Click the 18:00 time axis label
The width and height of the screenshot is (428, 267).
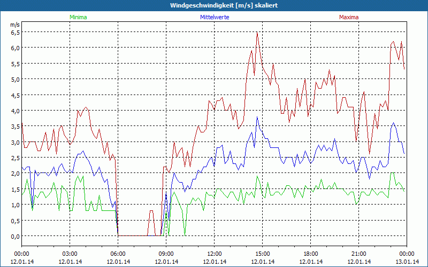(x=311, y=254)
